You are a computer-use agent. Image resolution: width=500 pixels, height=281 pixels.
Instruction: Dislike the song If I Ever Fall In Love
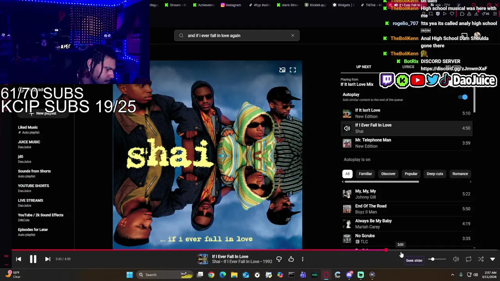coord(279,259)
